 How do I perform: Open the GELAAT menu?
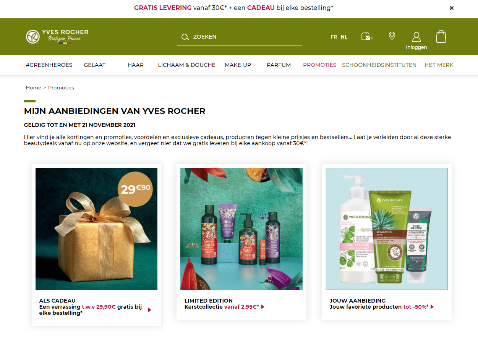pos(95,65)
